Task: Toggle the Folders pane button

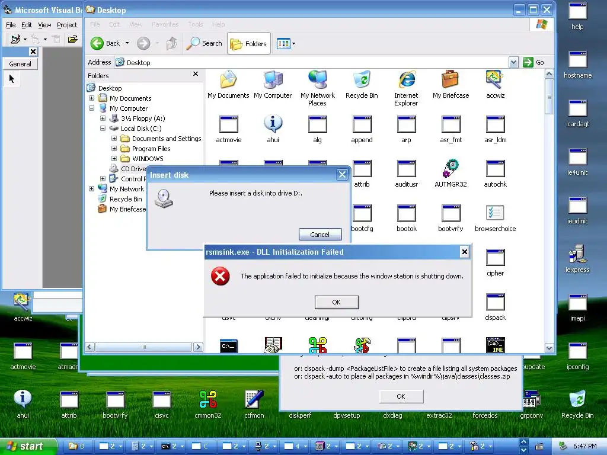Action: click(248, 44)
